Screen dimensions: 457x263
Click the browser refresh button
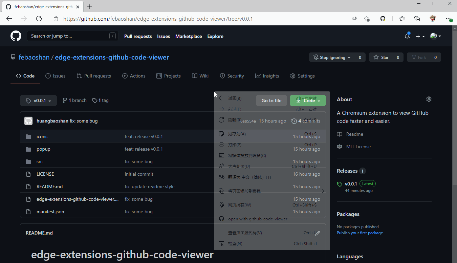[39, 19]
